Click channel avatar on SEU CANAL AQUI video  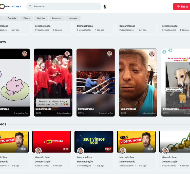coord(38,151)
